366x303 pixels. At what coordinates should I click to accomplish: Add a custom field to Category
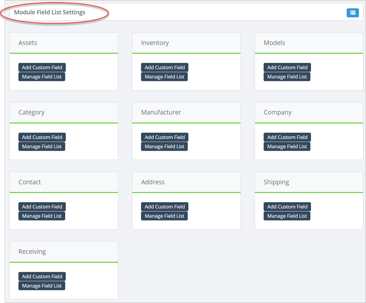[42, 137]
